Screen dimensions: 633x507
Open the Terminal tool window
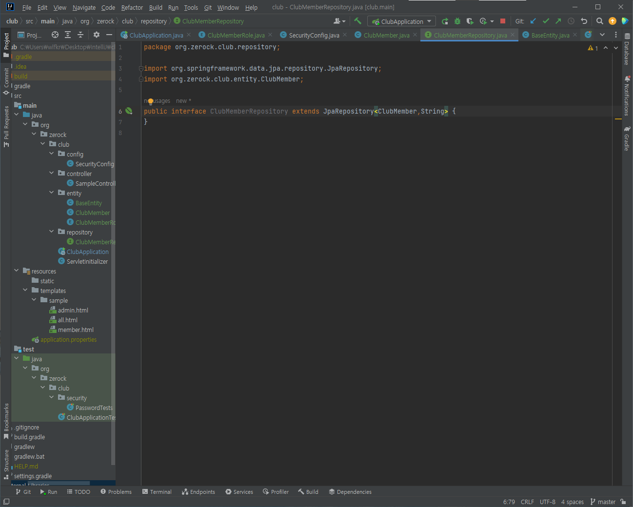pyautogui.click(x=157, y=492)
